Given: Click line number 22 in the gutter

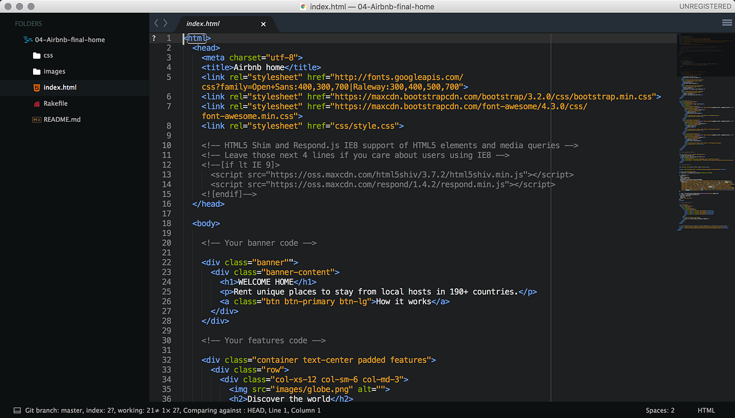Looking at the screenshot, I should (167, 263).
